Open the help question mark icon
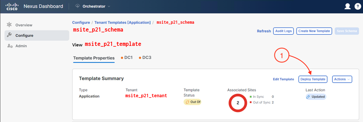363x122 pixels. 358,7
